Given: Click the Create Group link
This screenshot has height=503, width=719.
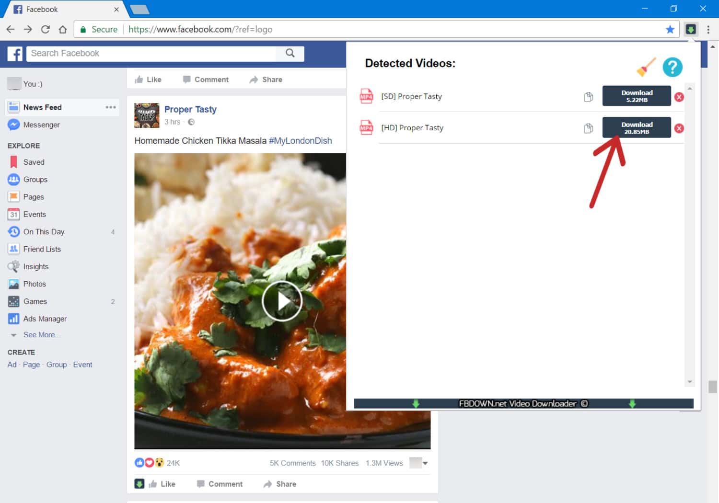Looking at the screenshot, I should tap(57, 365).
